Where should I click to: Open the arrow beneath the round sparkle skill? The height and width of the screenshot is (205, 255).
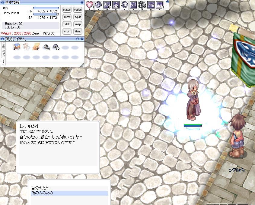(98, 10)
